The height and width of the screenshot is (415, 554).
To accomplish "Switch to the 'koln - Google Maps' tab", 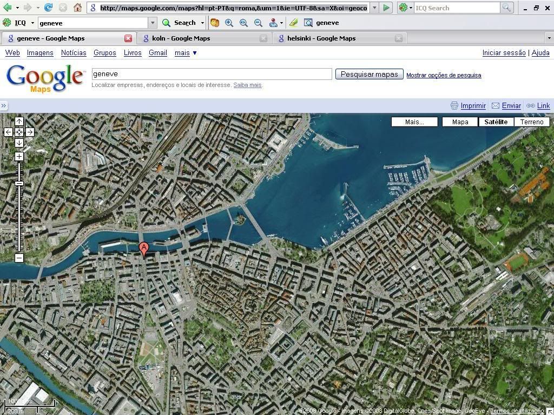I will click(181, 38).
